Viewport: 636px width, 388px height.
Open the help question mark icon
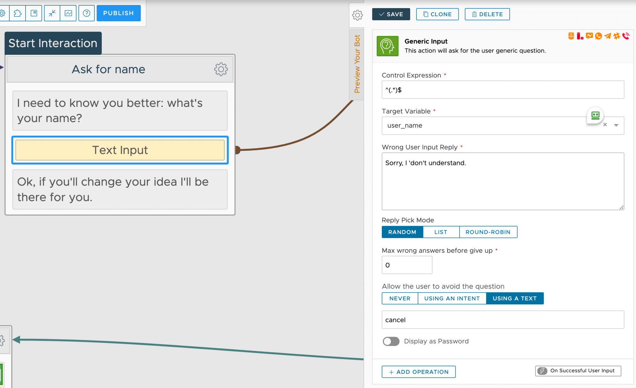pyautogui.click(x=87, y=13)
